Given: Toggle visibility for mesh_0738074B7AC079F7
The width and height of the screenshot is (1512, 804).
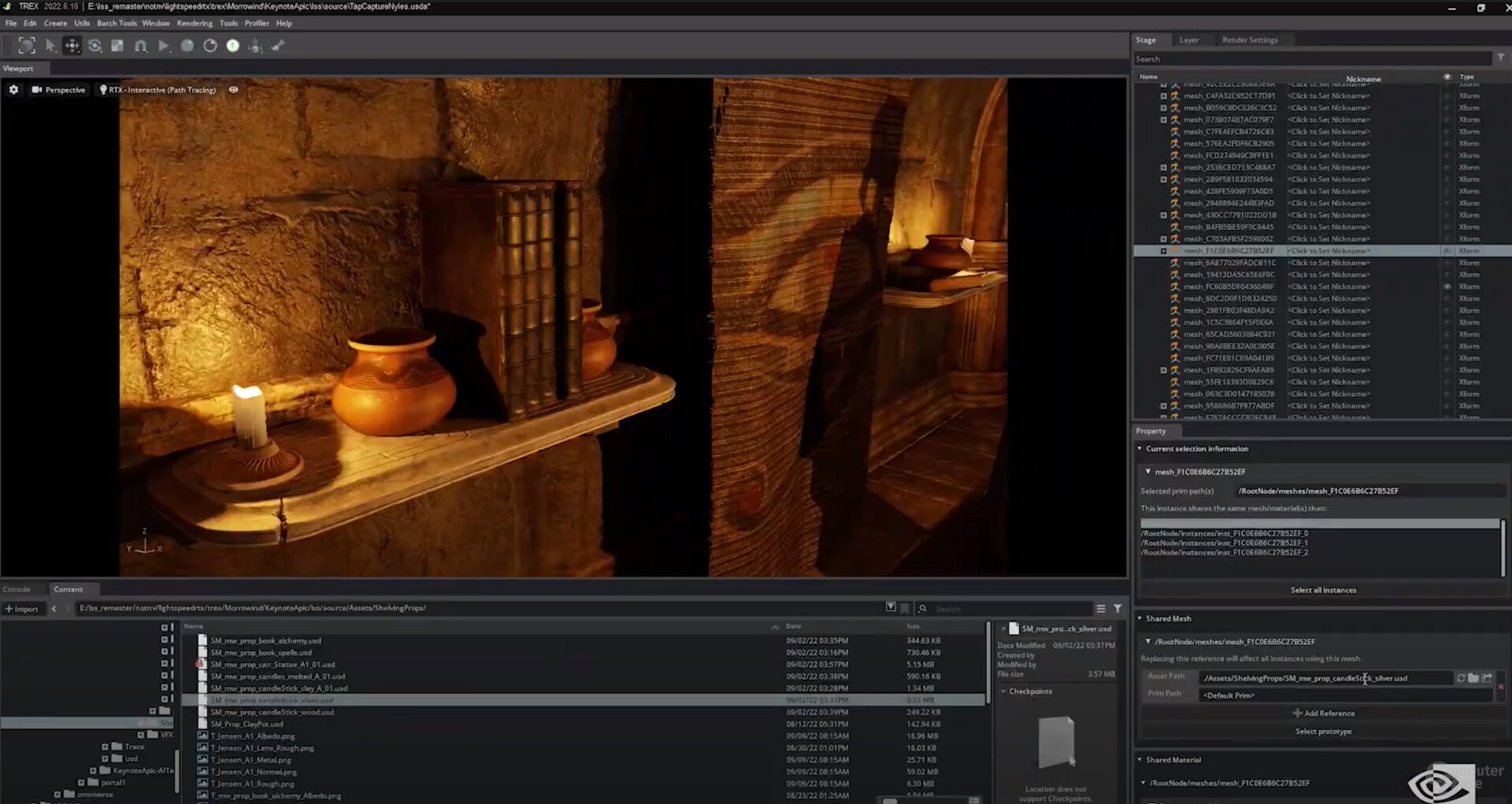Looking at the screenshot, I should tap(1447, 120).
